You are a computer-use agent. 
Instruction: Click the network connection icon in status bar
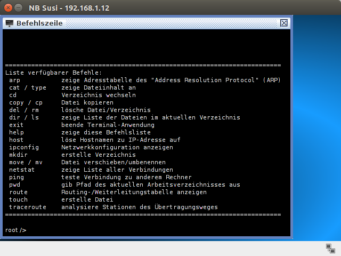(330, 248)
